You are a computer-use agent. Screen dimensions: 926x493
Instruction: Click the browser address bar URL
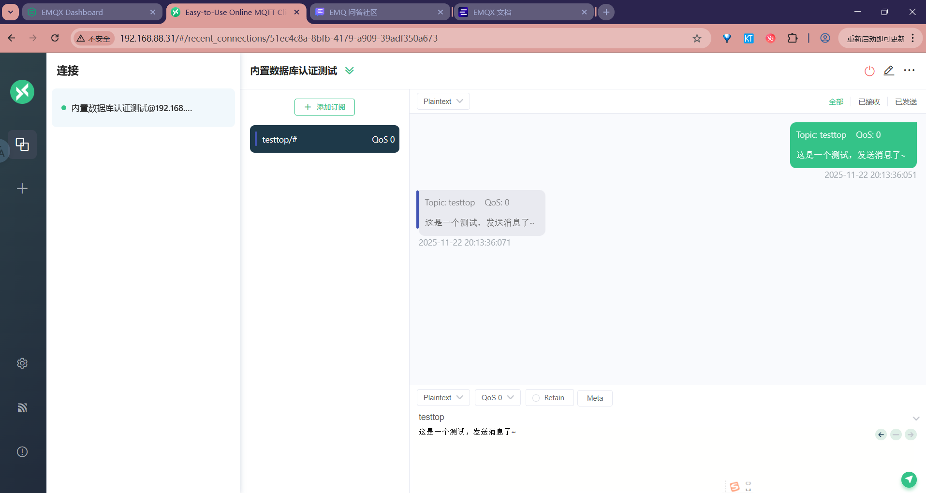tap(279, 38)
